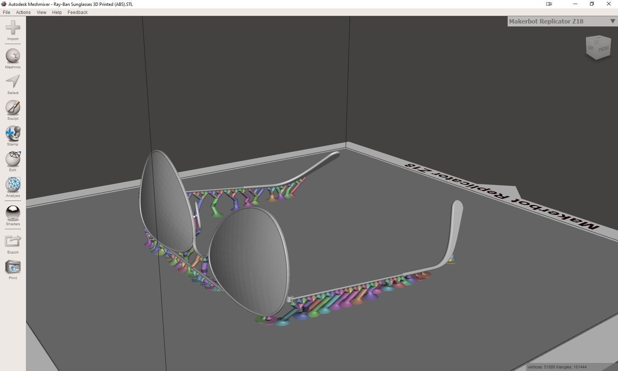Close the Meshmixer window
Image resolution: width=618 pixels, height=371 pixels.
609,4
